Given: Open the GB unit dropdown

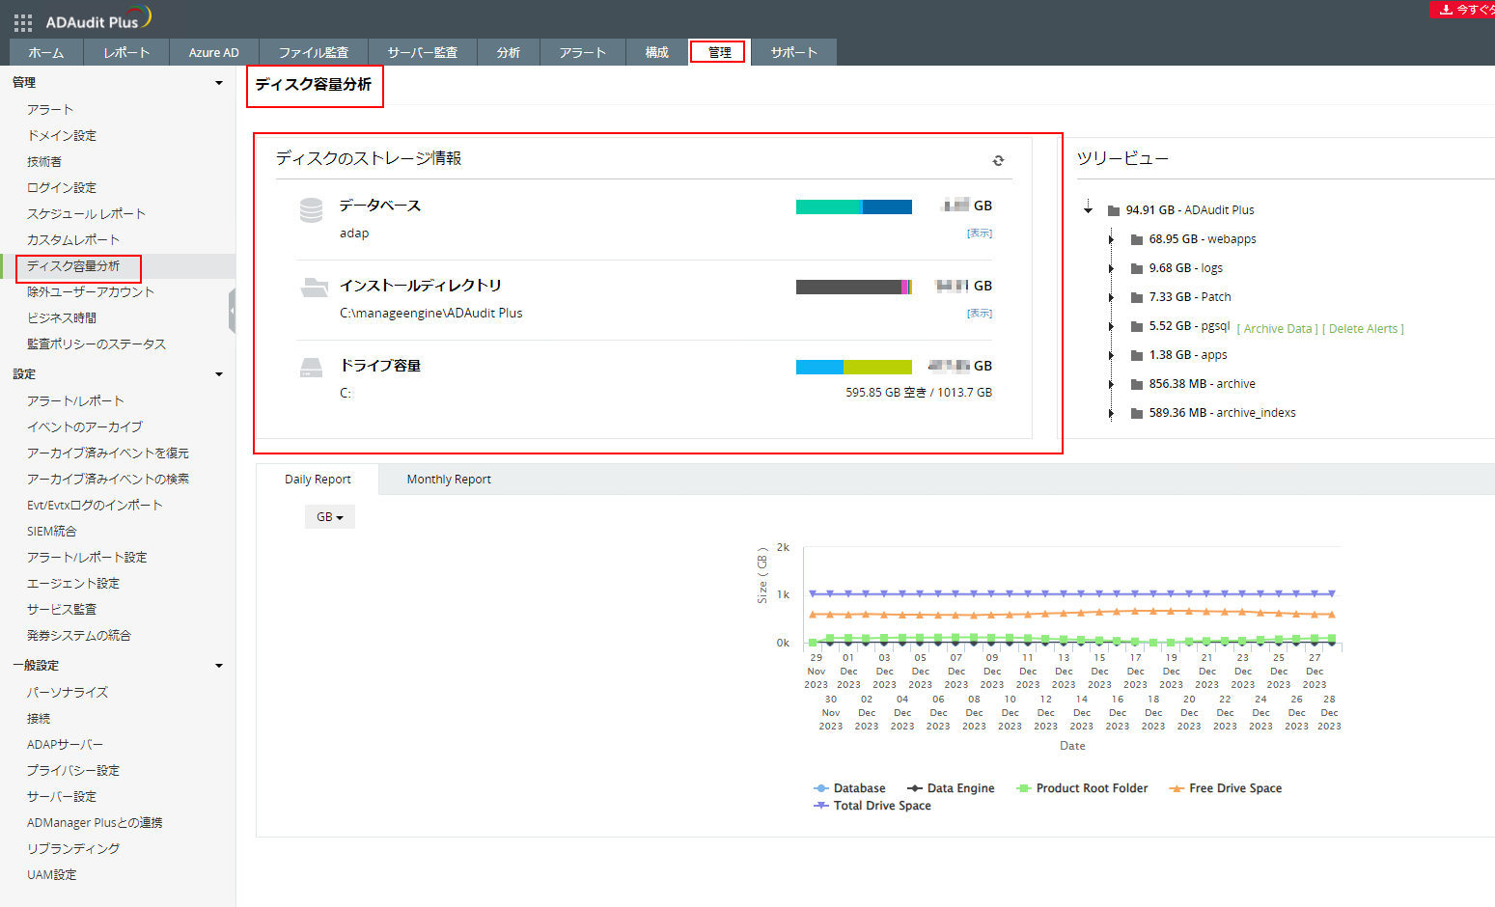Looking at the screenshot, I should [329, 517].
